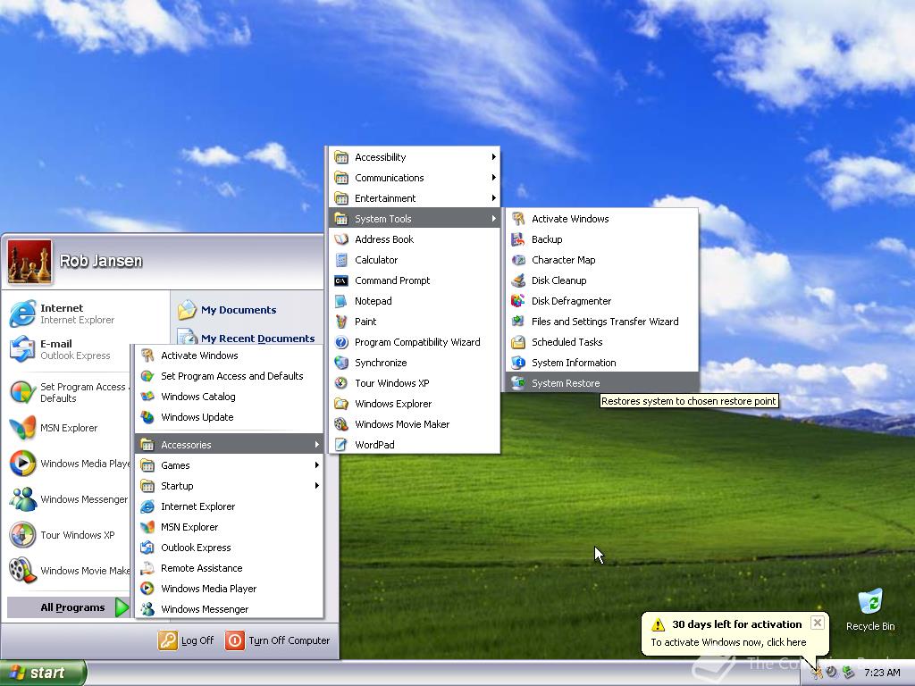
Task: Expand Entertainment submenu
Action: click(415, 198)
